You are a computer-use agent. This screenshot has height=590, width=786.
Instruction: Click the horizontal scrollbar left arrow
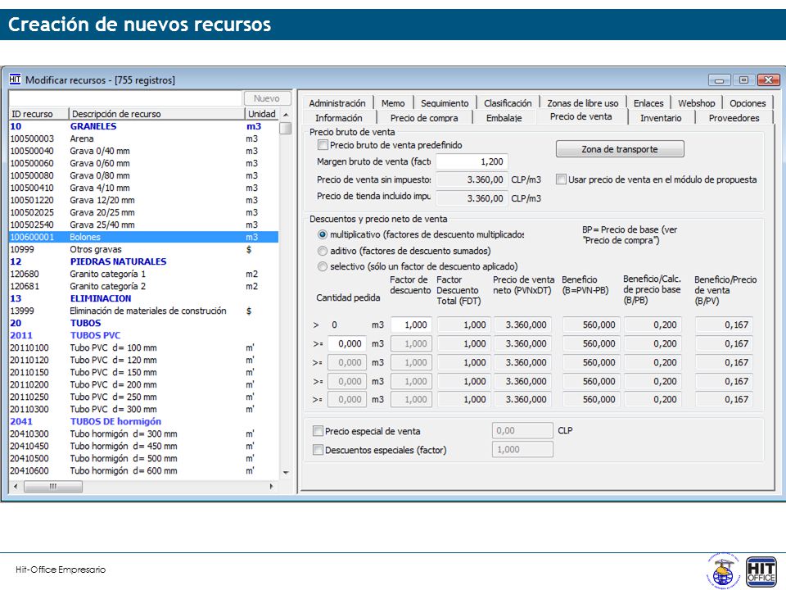(x=16, y=486)
